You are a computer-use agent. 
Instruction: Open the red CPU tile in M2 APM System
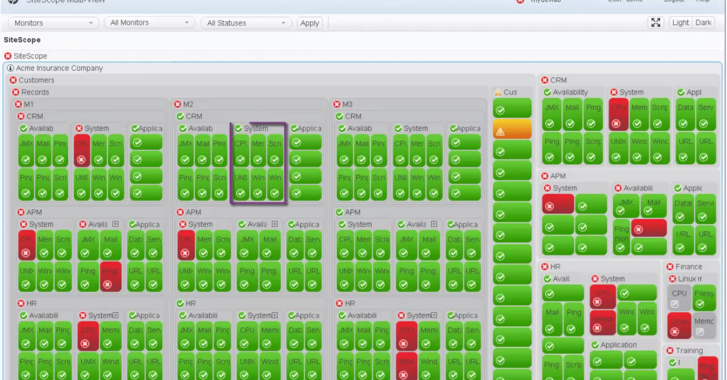coord(186,246)
